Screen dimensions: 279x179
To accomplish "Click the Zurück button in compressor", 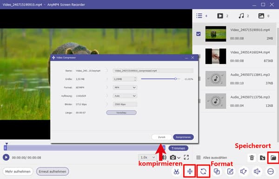I will [x=161, y=137].
